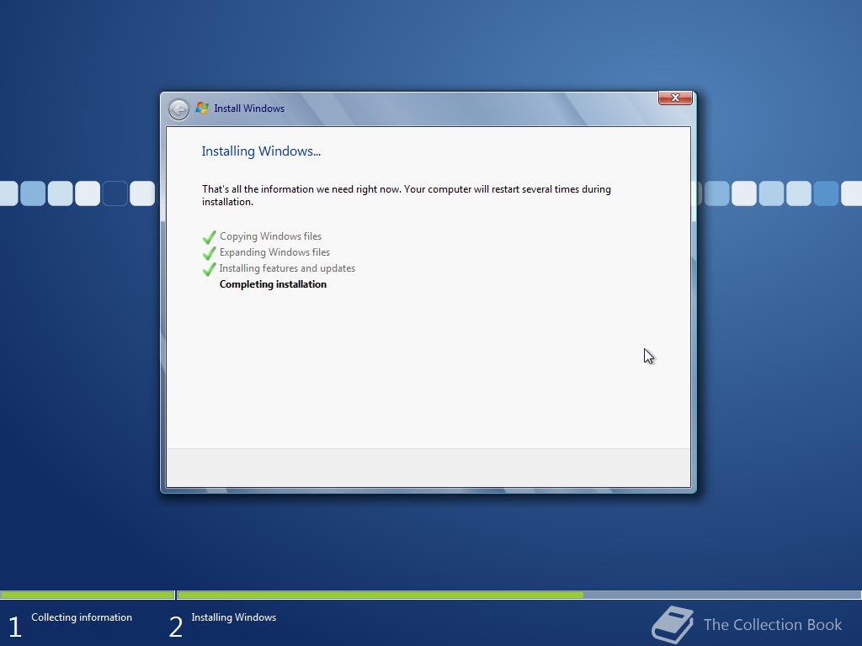Viewport: 862px width, 646px height.
Task: Select the 'Copying Windows files' text
Action: (x=270, y=236)
